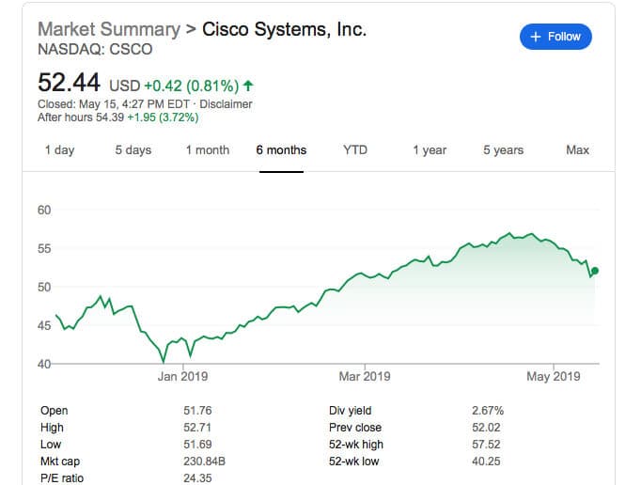
Task: Click the chart's lowest dip near Jan 2019
Action: pyautogui.click(x=164, y=362)
